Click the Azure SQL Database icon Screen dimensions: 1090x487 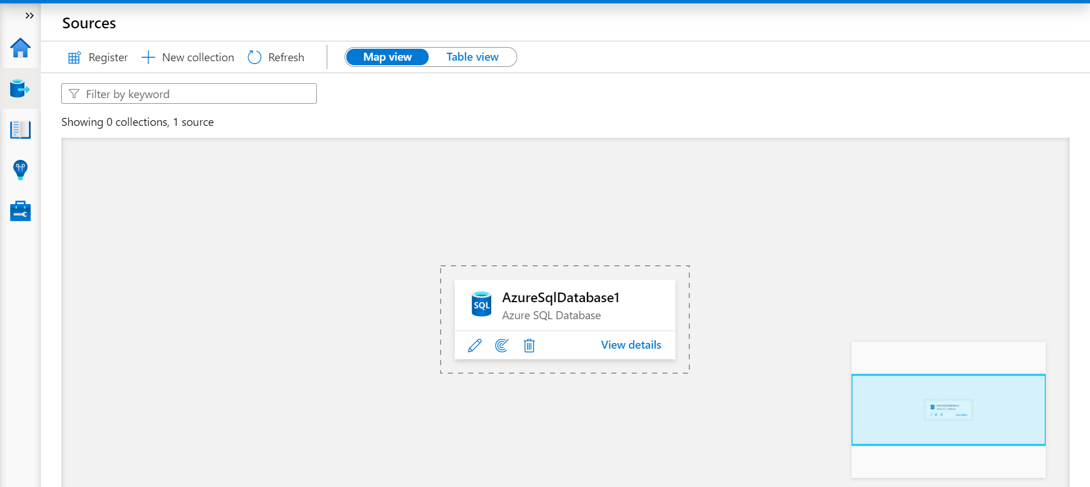[481, 304]
